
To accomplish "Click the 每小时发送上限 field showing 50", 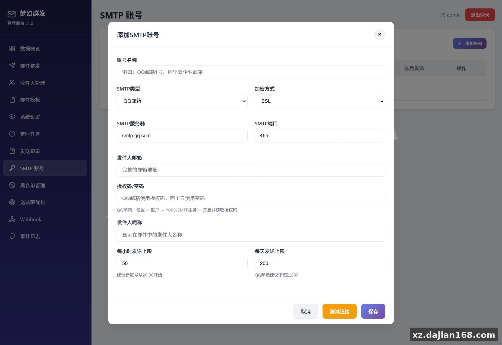I will (x=182, y=263).
